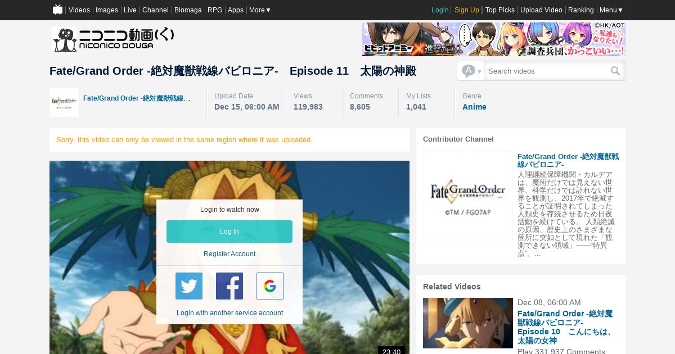Open the uploader channel avatar icon

[64, 102]
